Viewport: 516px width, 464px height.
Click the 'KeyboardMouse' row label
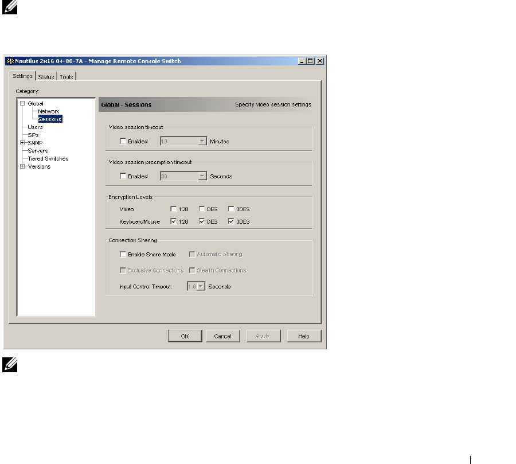pyautogui.click(x=139, y=221)
